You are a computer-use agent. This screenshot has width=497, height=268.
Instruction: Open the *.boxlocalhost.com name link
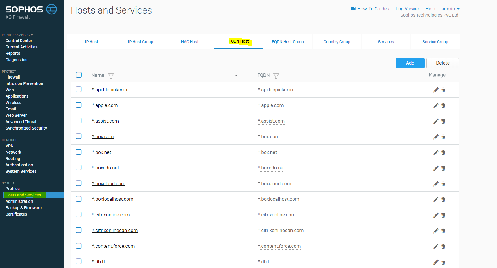coord(113,199)
